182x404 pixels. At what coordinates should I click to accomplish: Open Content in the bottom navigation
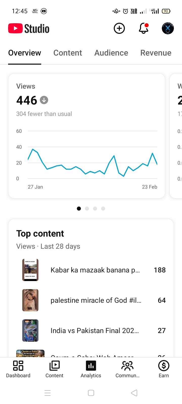(54, 369)
